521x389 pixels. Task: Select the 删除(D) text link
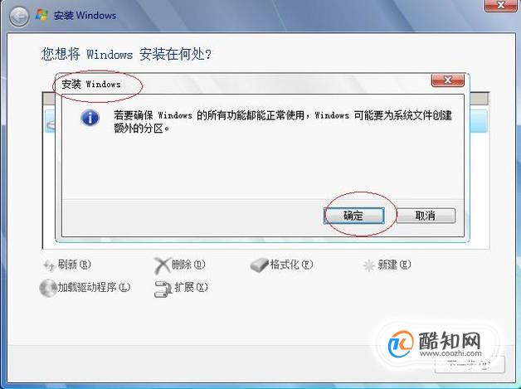pyautogui.click(x=188, y=265)
